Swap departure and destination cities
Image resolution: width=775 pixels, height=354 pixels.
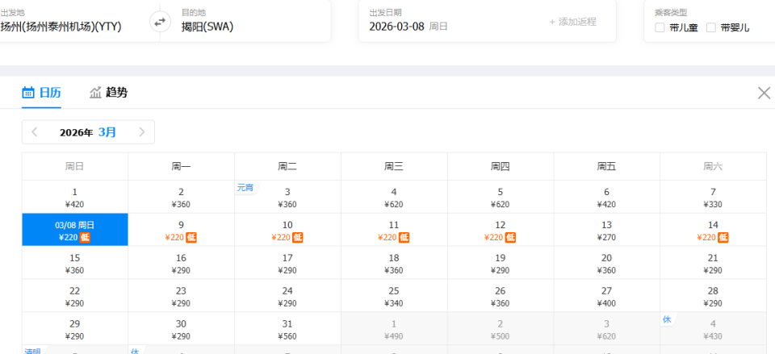(159, 23)
